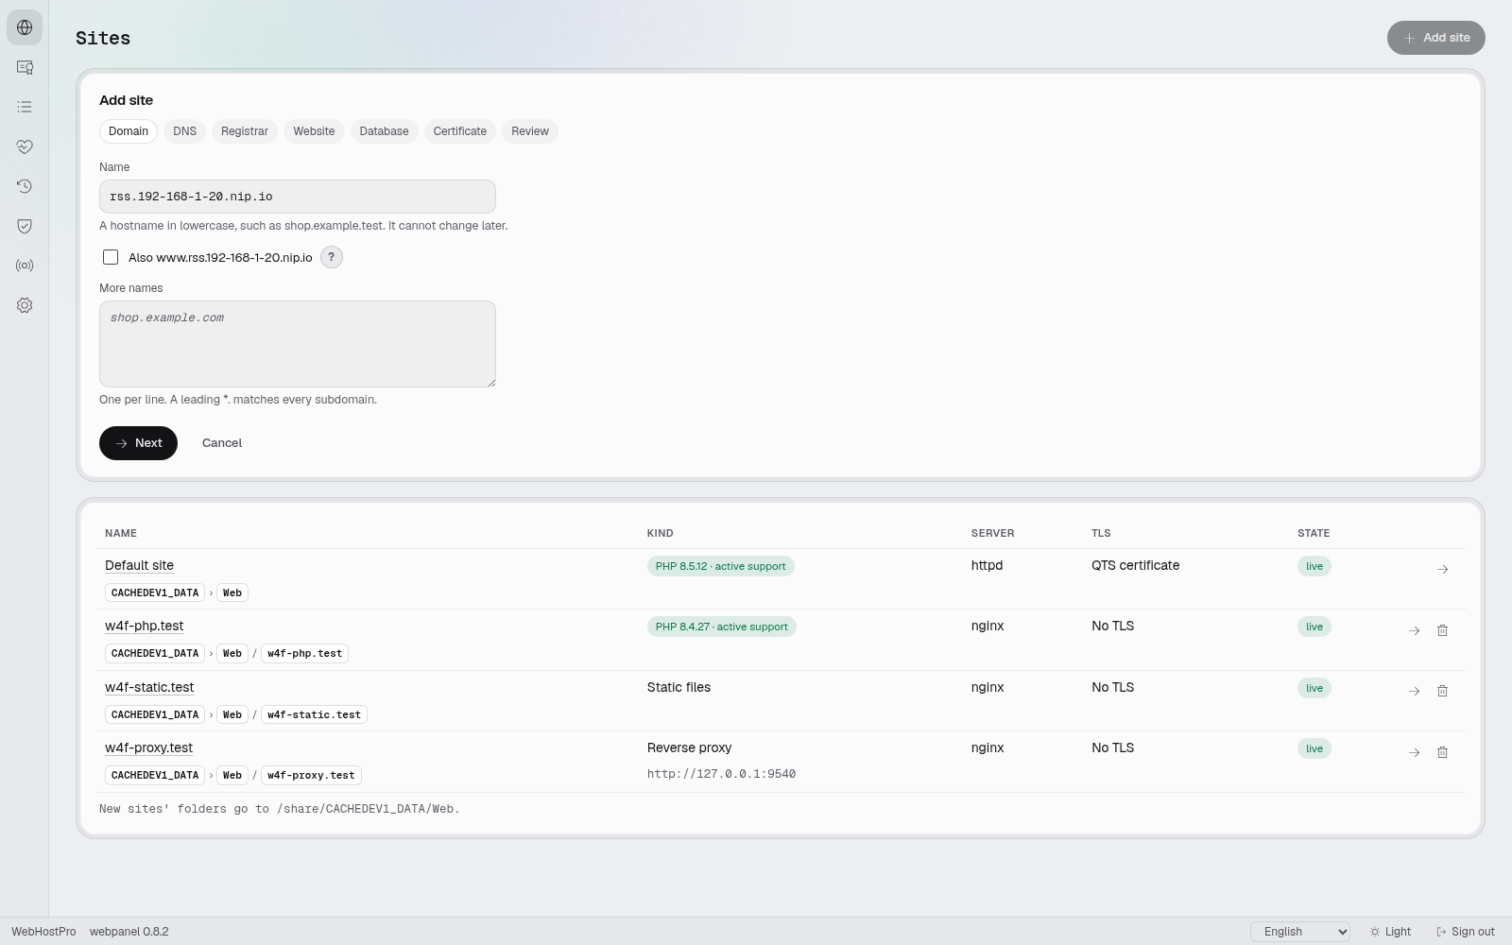
Task: Focus the More names textarea
Action: (298, 344)
